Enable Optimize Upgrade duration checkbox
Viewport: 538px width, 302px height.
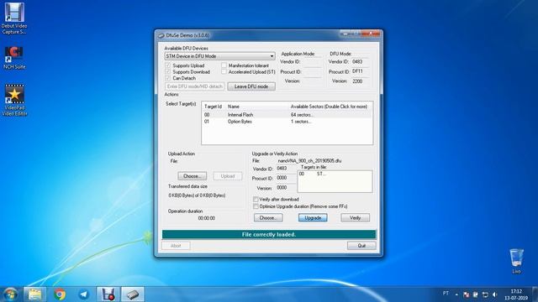click(x=256, y=206)
